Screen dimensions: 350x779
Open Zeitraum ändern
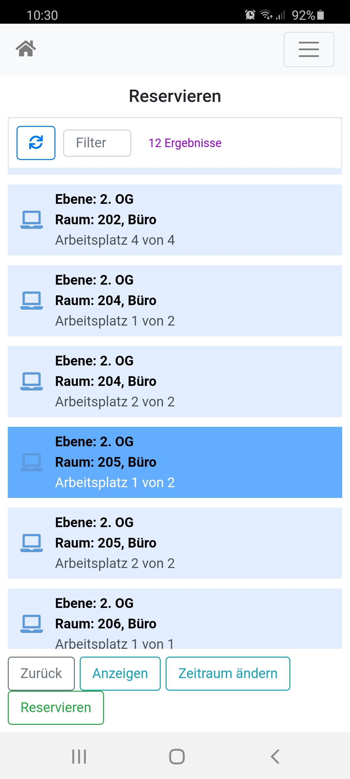(228, 674)
